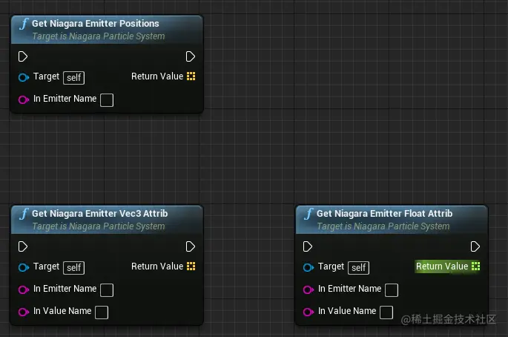Image resolution: width=508 pixels, height=337 pixels.
Task: Click input exec pin of Vec3 Attrib node
Action: point(23,246)
